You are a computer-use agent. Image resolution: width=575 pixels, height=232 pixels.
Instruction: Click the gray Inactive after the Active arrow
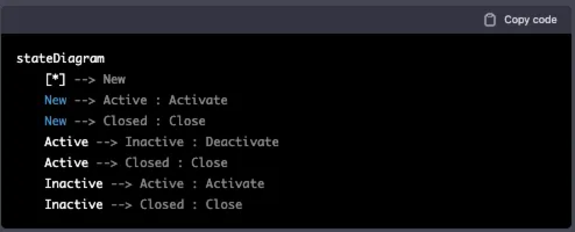154,142
